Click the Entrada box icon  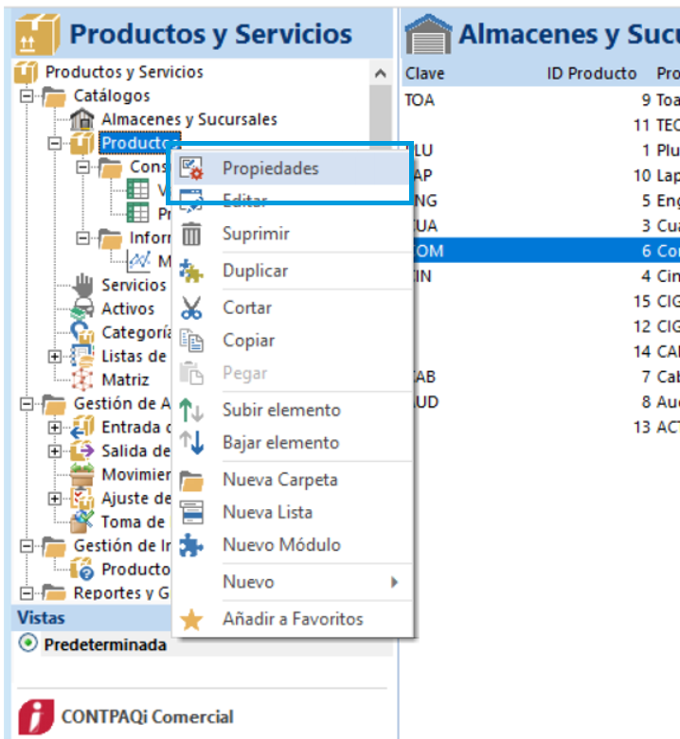point(82,427)
